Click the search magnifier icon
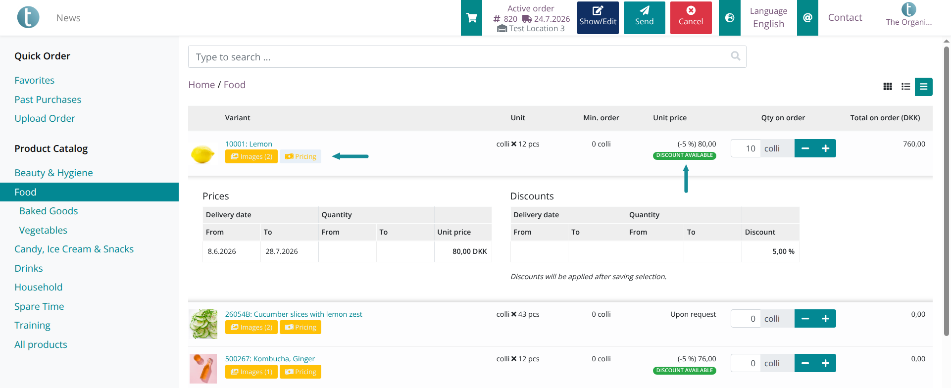 coord(736,56)
